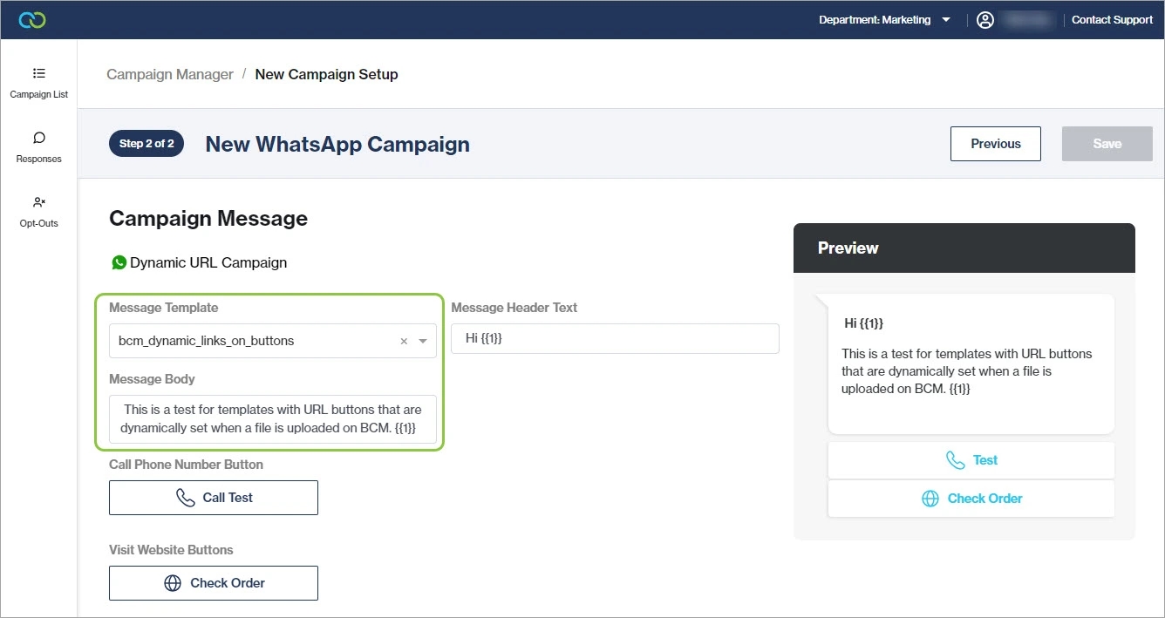1165x618 pixels.
Task: Click the phone icon in preview Test button
Action: coord(956,460)
